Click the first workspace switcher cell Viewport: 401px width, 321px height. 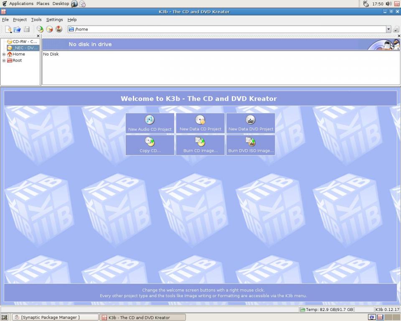(372, 317)
